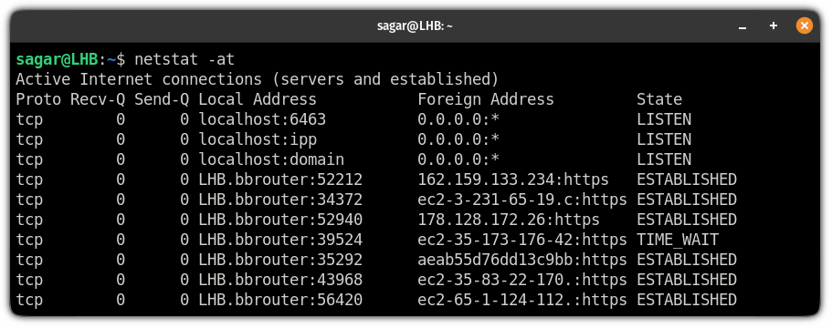Select the Foreign Address column header
Screen dimensions: 832x328
[x=486, y=99]
